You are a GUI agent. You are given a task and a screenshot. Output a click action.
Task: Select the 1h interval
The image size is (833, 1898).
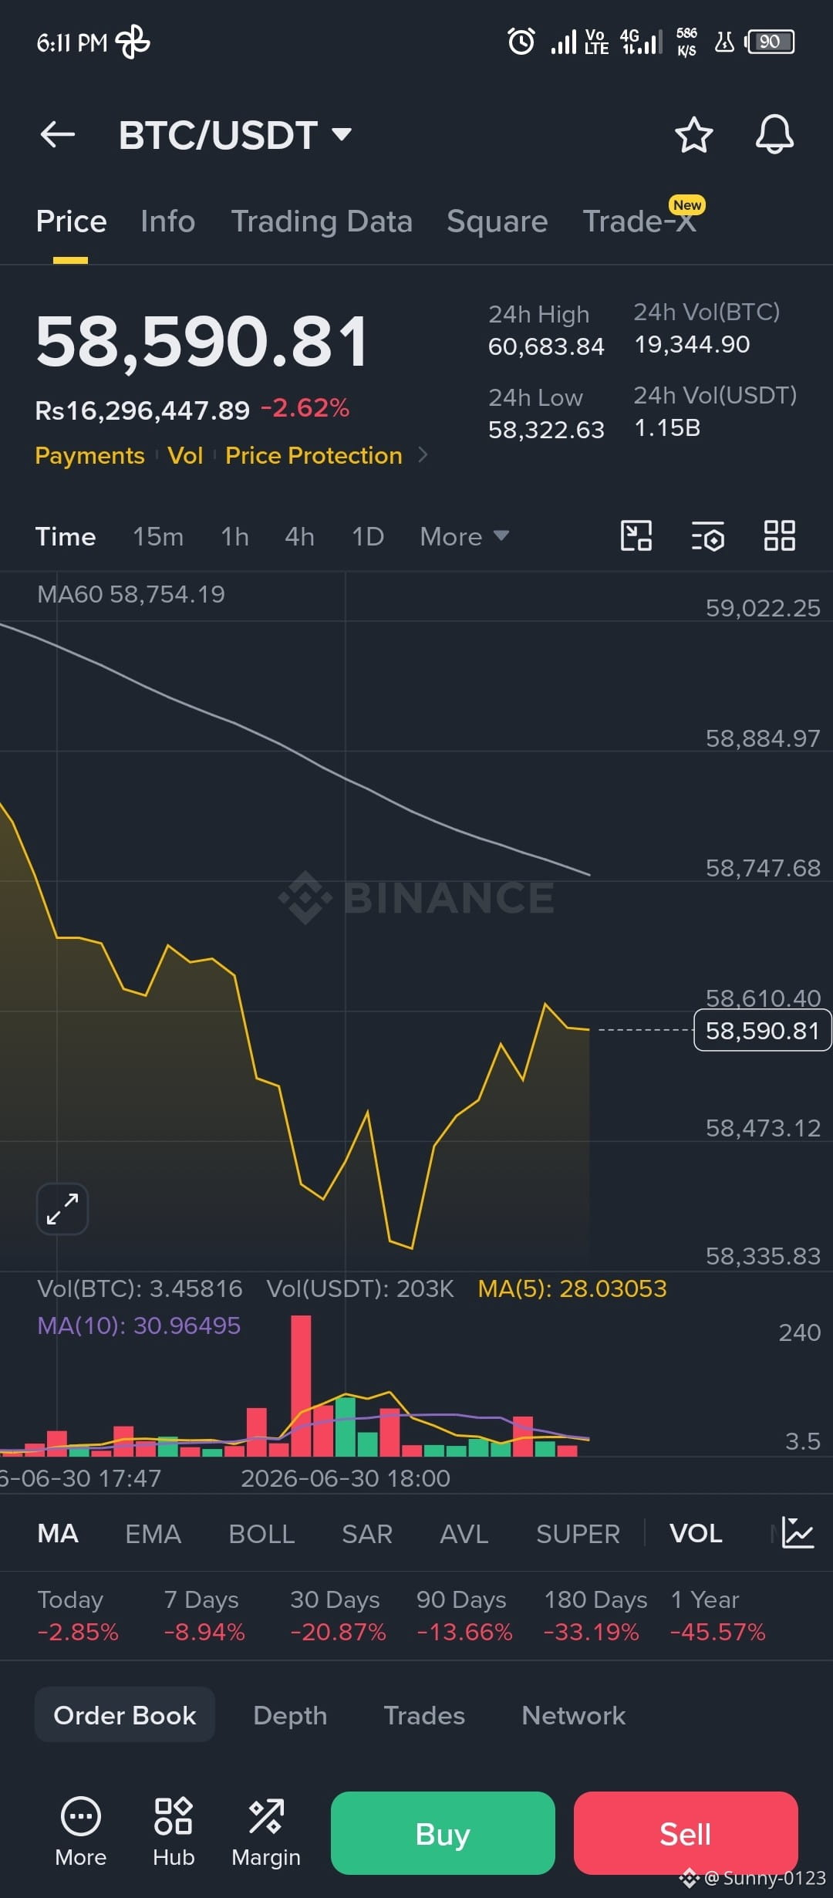(x=234, y=536)
